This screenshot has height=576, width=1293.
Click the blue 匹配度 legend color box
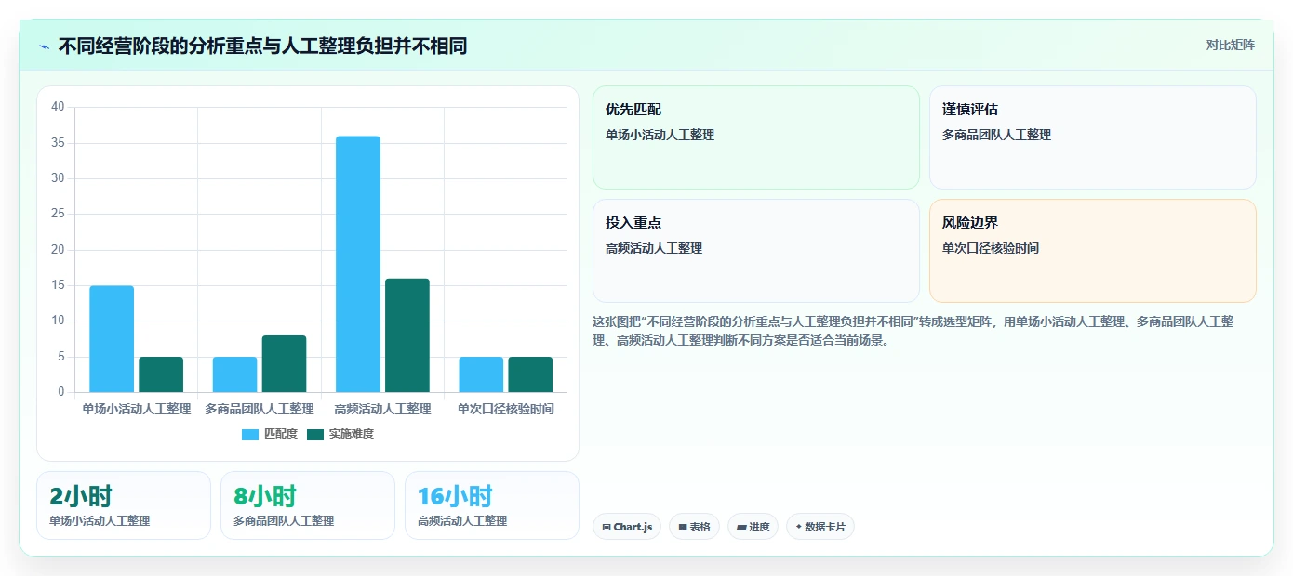point(250,435)
